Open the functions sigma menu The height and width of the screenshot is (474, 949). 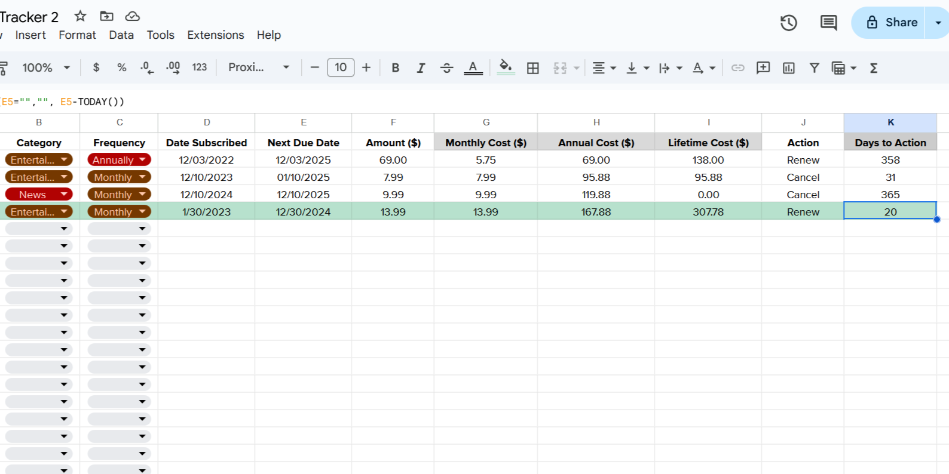(874, 67)
